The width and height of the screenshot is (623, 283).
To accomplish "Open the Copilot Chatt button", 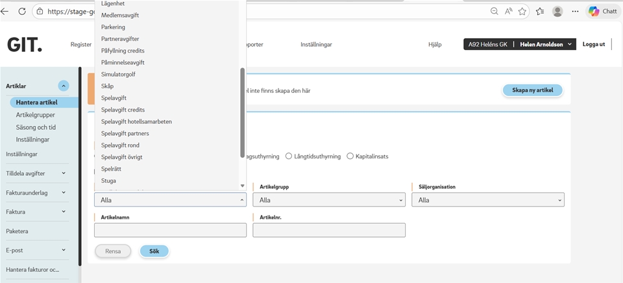I will (602, 11).
